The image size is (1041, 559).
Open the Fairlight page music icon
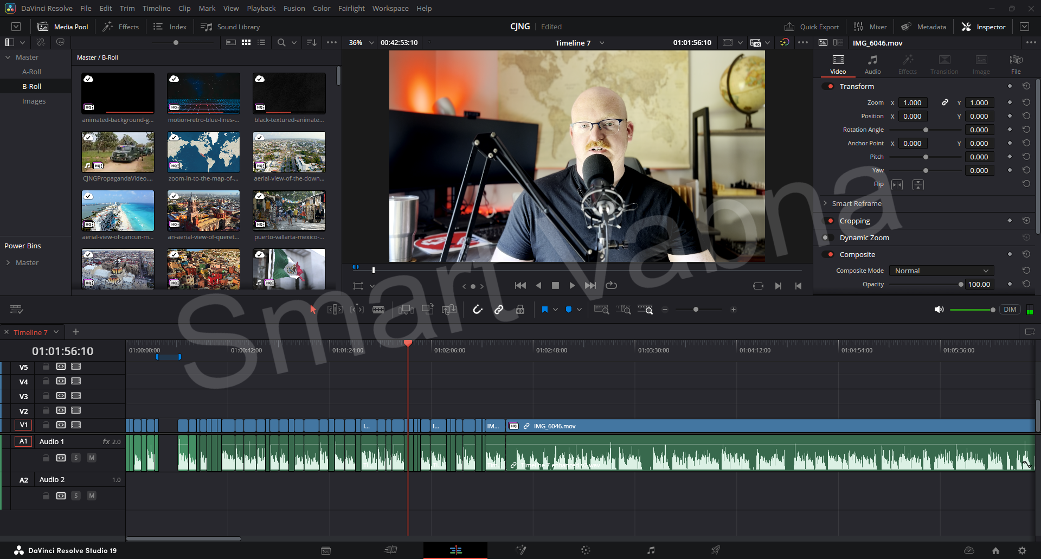(651, 550)
